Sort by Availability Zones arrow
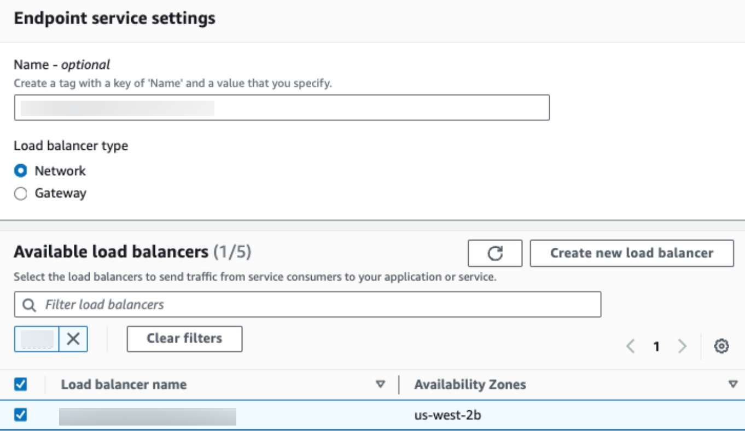 pos(733,385)
